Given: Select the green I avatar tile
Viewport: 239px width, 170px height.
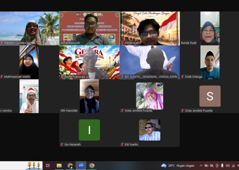Looking at the screenshot, I should (89, 130).
